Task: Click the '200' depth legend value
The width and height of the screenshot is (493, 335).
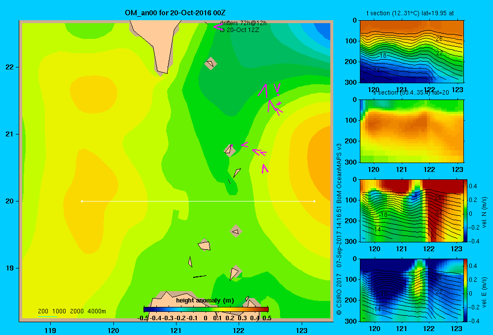Action: click(x=43, y=311)
